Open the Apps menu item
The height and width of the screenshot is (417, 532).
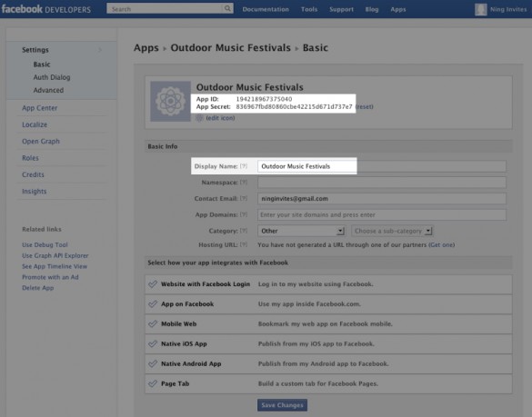coord(398,9)
